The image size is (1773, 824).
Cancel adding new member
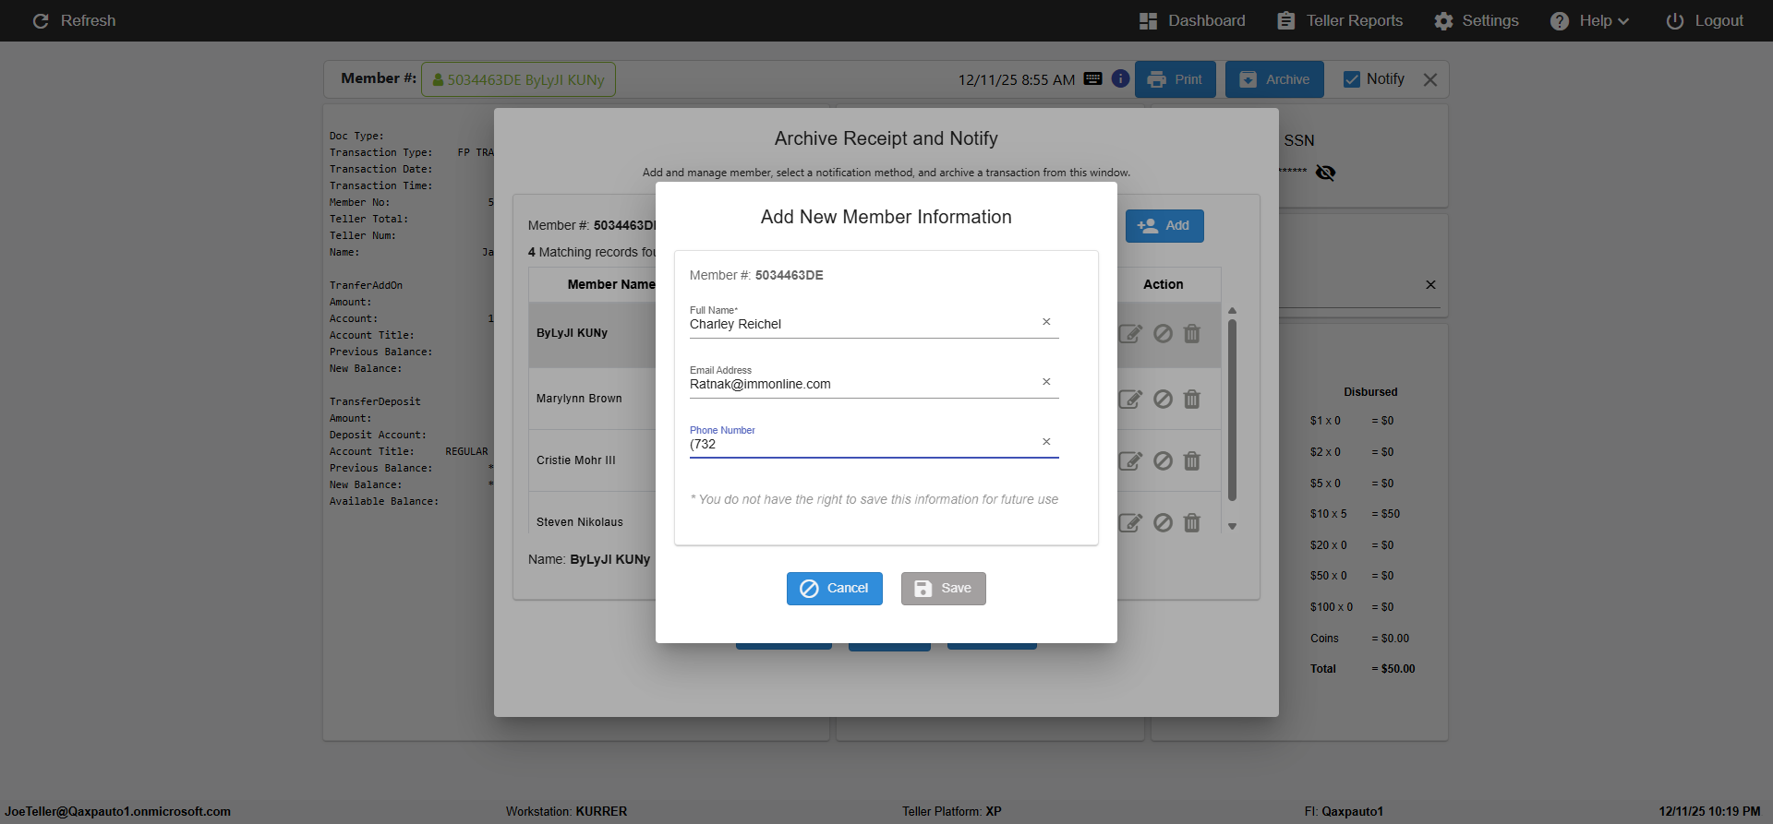click(x=835, y=589)
